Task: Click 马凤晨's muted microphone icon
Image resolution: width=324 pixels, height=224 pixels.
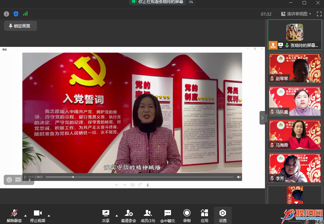Action: pos(272,112)
